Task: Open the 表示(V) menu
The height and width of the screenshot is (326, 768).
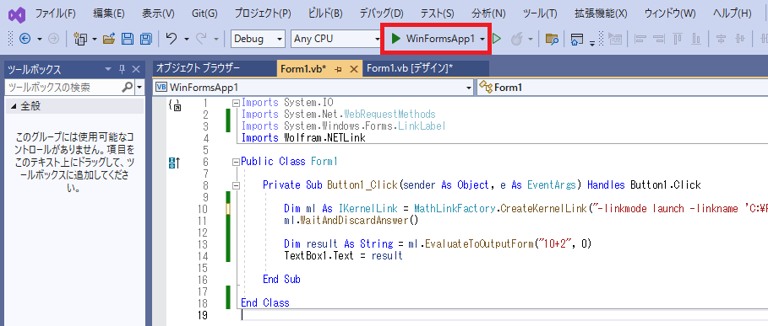Action: 158,13
